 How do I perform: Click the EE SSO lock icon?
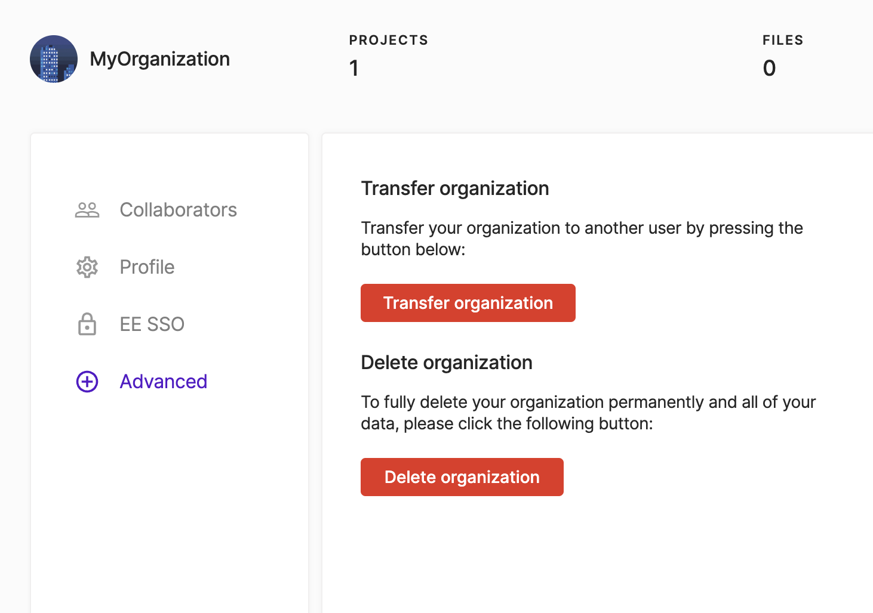tap(87, 324)
